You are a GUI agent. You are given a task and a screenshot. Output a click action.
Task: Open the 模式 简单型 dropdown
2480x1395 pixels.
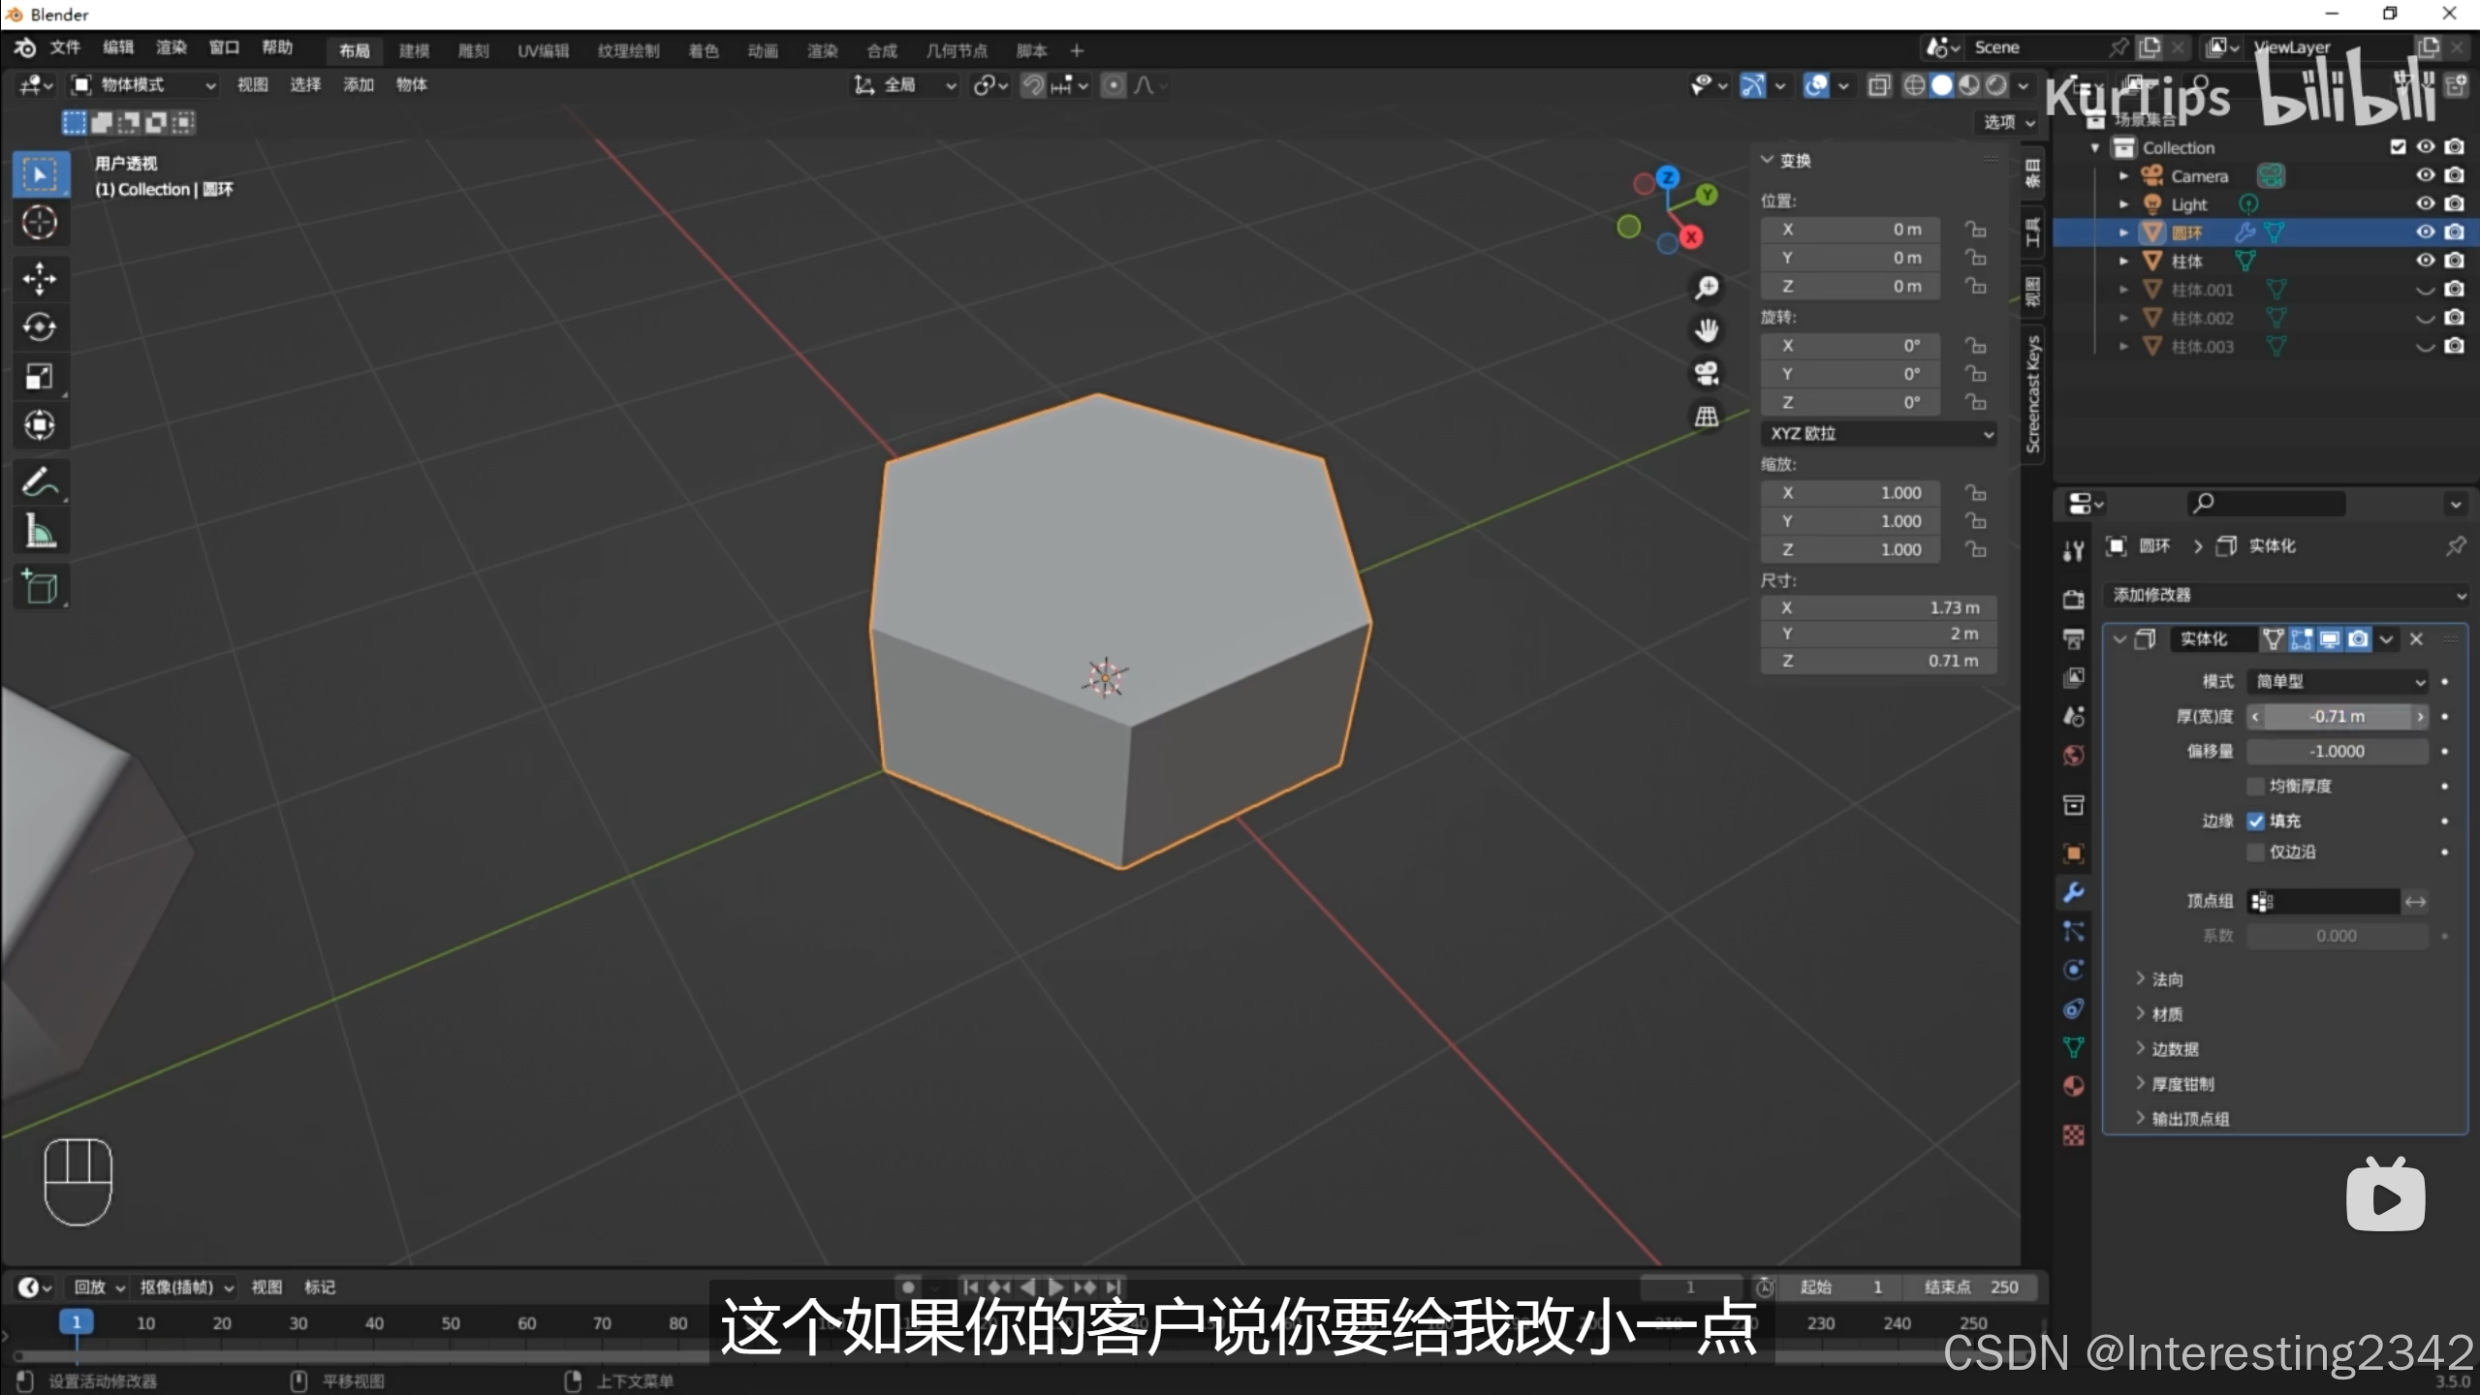point(2338,681)
